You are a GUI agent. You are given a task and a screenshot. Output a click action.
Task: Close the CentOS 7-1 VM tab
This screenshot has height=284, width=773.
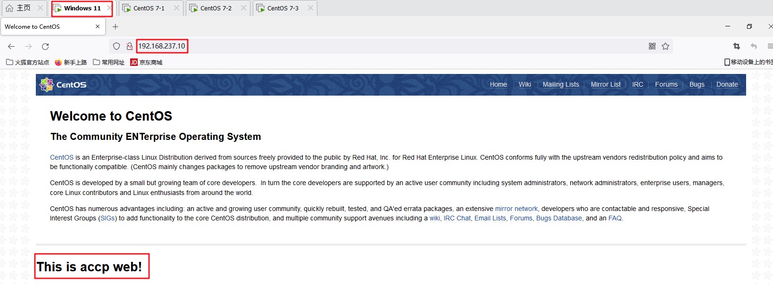coord(176,8)
